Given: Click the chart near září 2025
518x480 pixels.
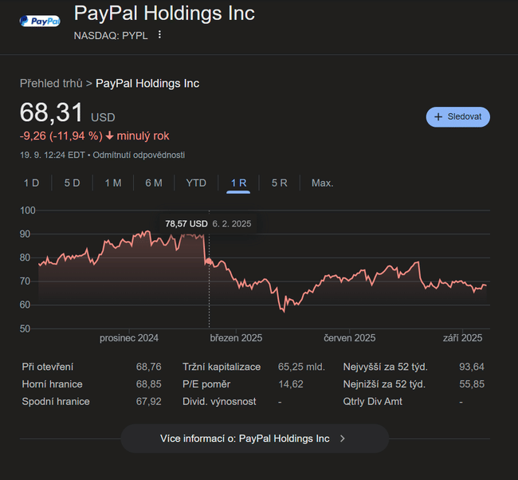Looking at the screenshot, I should click(462, 283).
